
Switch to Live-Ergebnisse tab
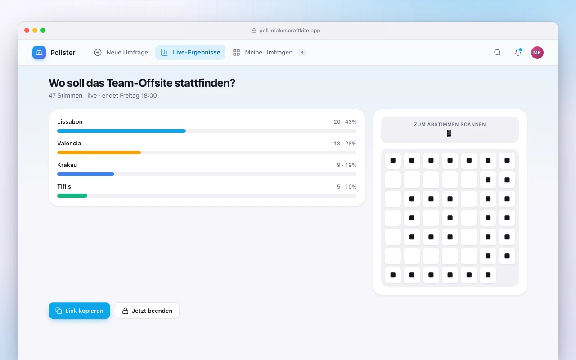190,53
